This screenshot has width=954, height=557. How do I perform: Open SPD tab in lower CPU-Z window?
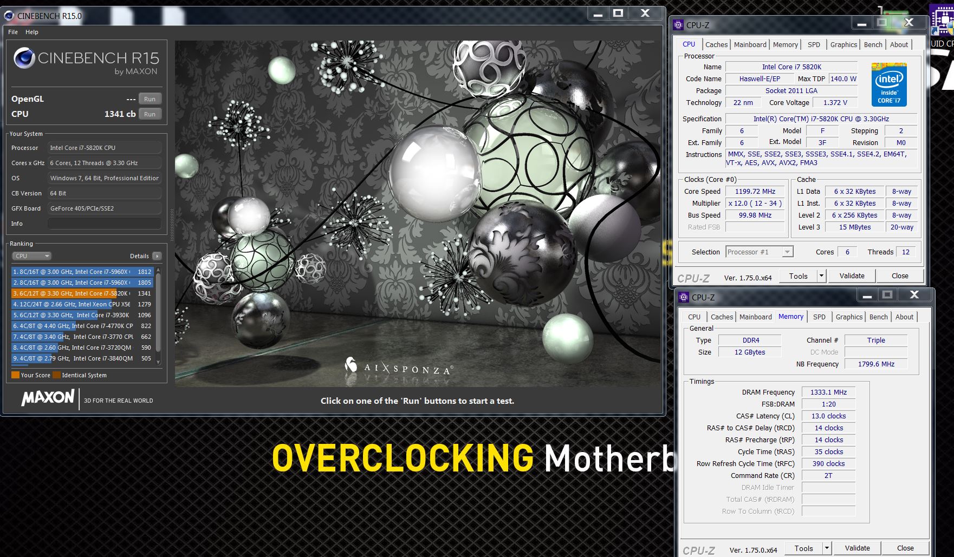[x=819, y=317]
